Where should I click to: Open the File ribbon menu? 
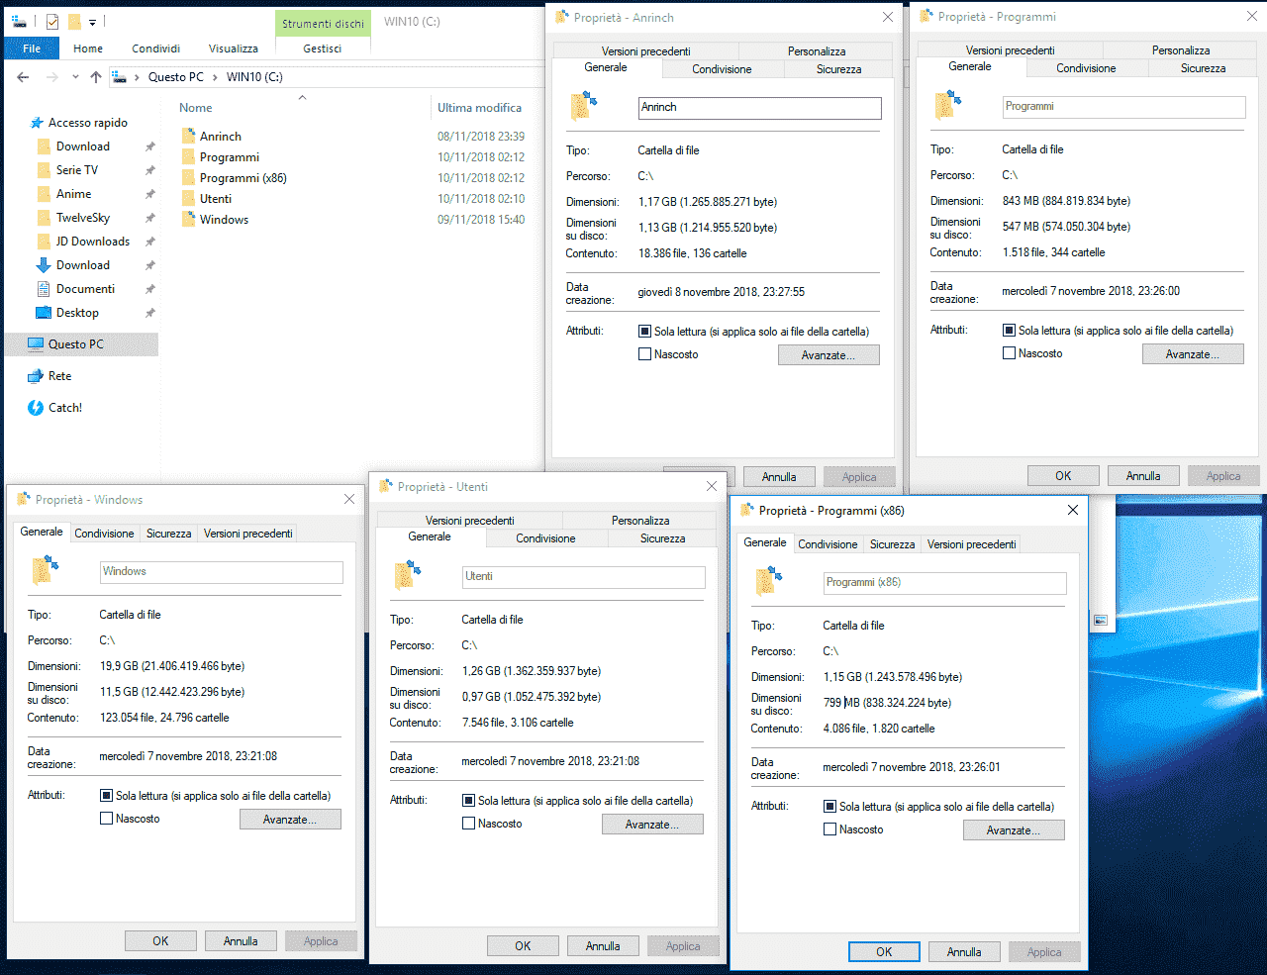pos(32,49)
